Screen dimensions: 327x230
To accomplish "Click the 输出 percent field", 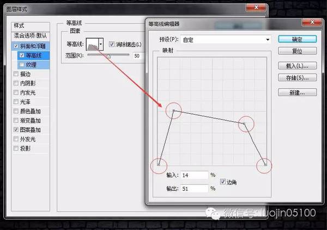I will coord(195,189).
